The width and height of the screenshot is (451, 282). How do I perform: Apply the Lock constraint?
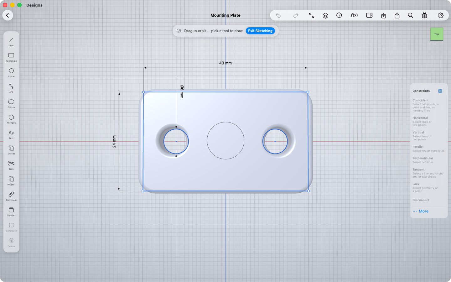[x=428, y=187]
